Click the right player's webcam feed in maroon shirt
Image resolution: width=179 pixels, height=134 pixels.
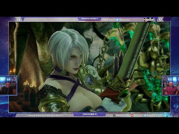171,85
